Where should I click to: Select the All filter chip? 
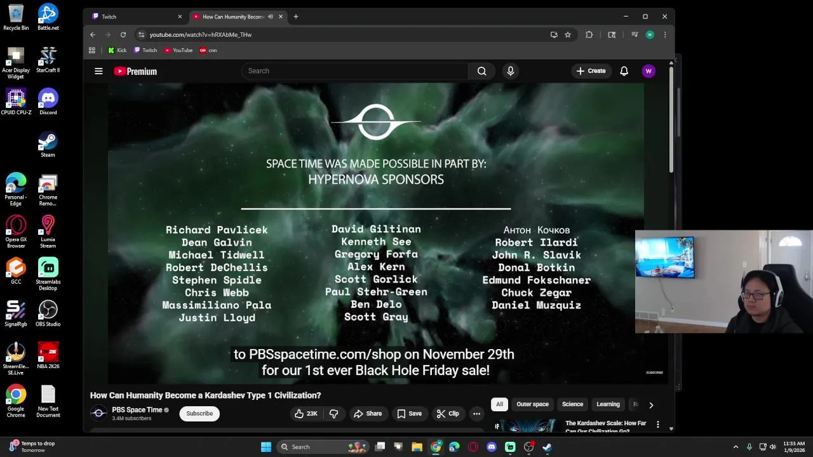[499, 404]
